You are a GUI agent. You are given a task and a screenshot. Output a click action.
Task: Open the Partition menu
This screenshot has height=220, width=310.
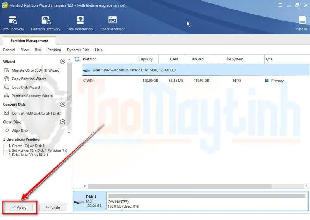coord(54,50)
